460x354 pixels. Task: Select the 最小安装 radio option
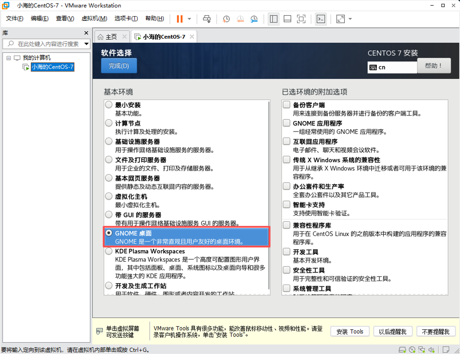[x=109, y=105]
